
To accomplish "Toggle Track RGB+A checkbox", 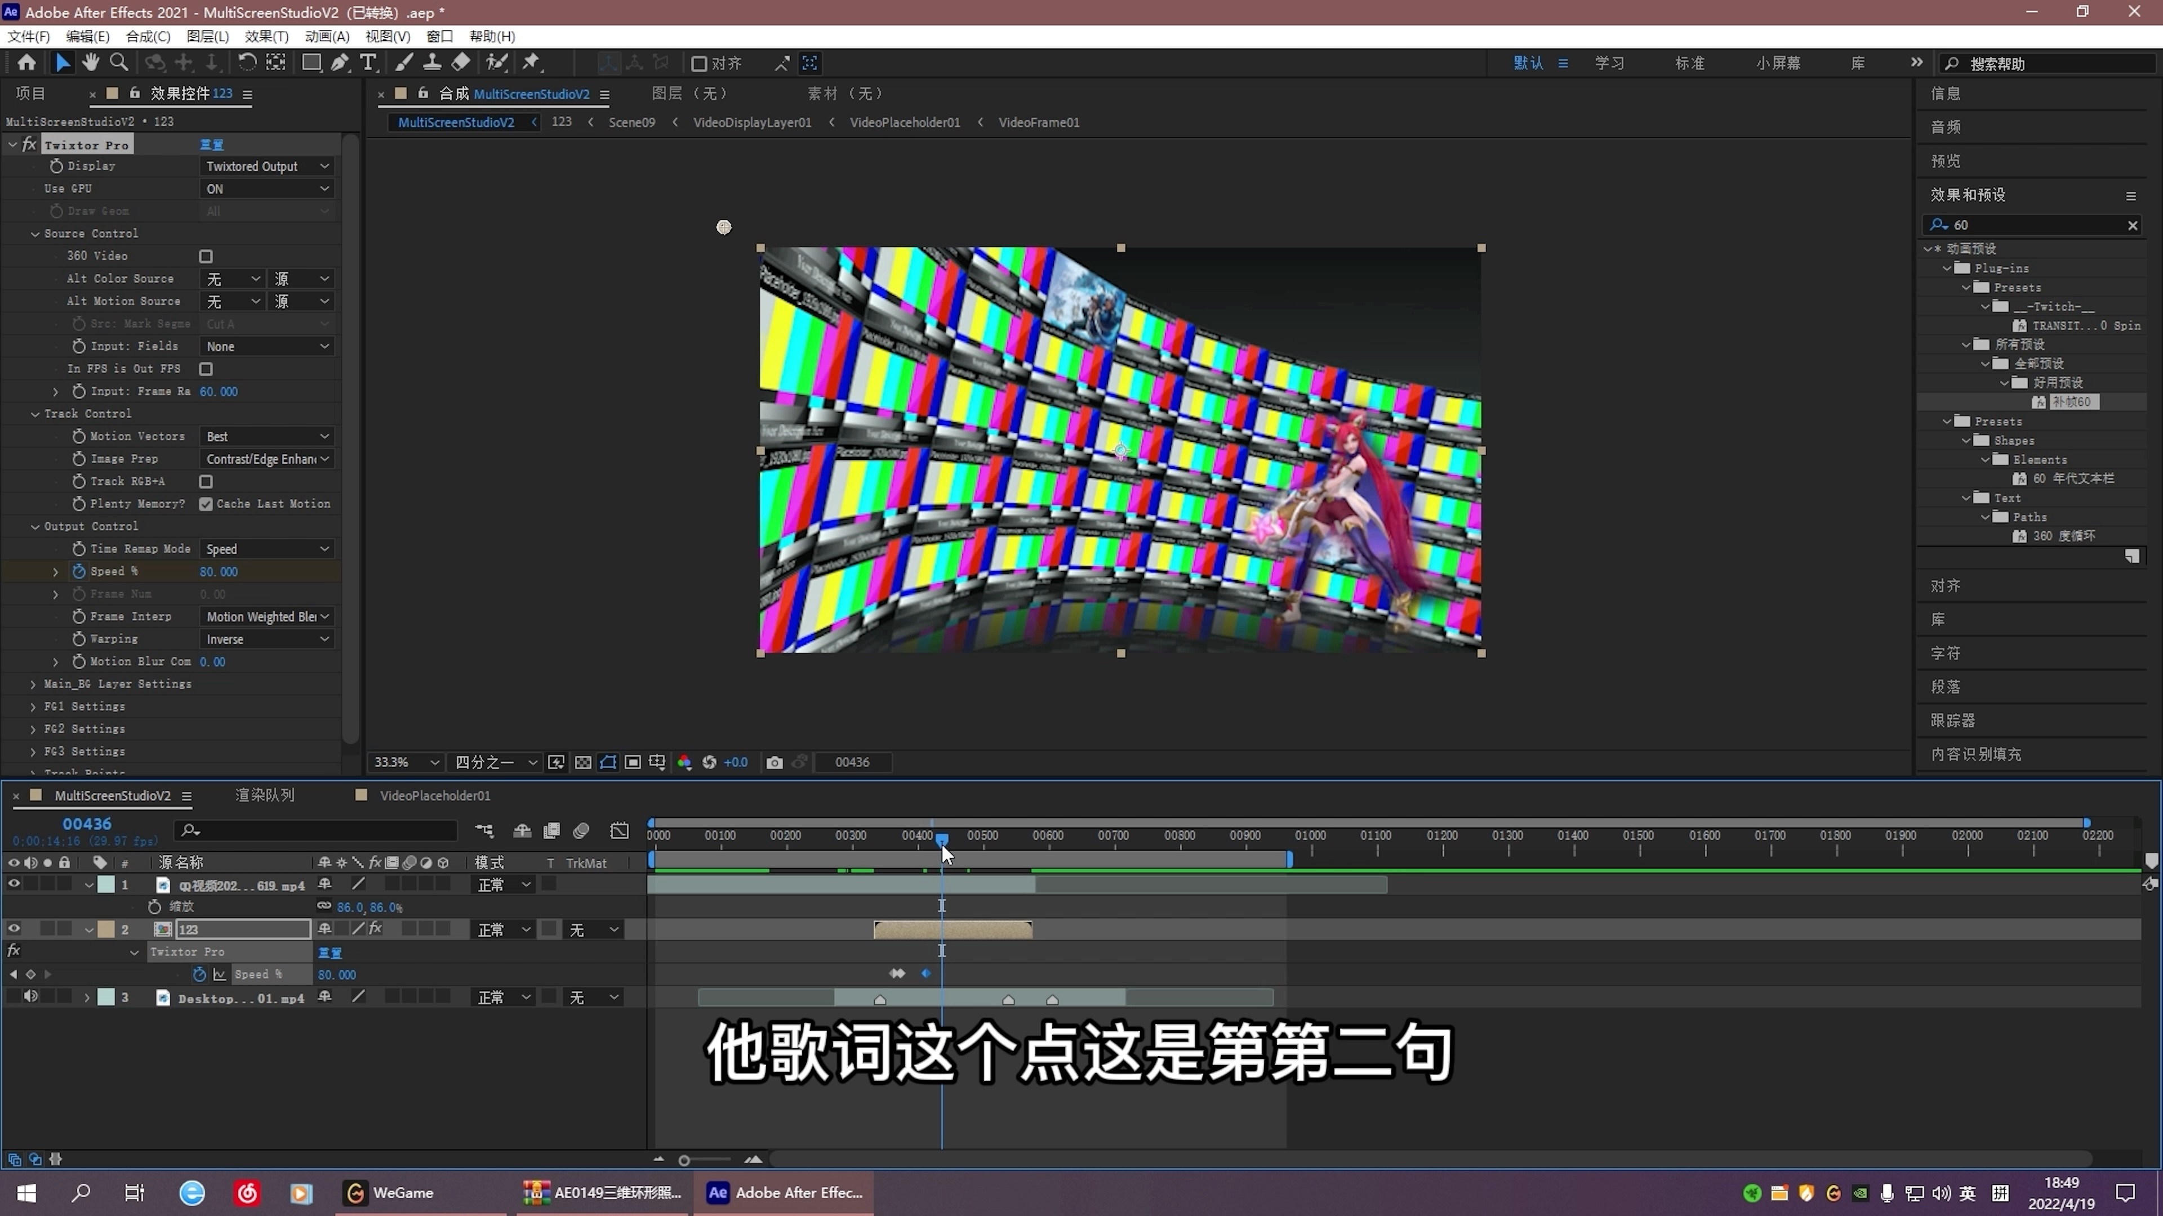I will (206, 482).
